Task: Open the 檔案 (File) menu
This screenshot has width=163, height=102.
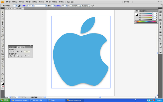Action: coord(8,2)
